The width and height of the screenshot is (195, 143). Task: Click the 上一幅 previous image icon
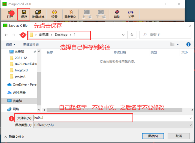pyautogui.click(x=87, y=14)
